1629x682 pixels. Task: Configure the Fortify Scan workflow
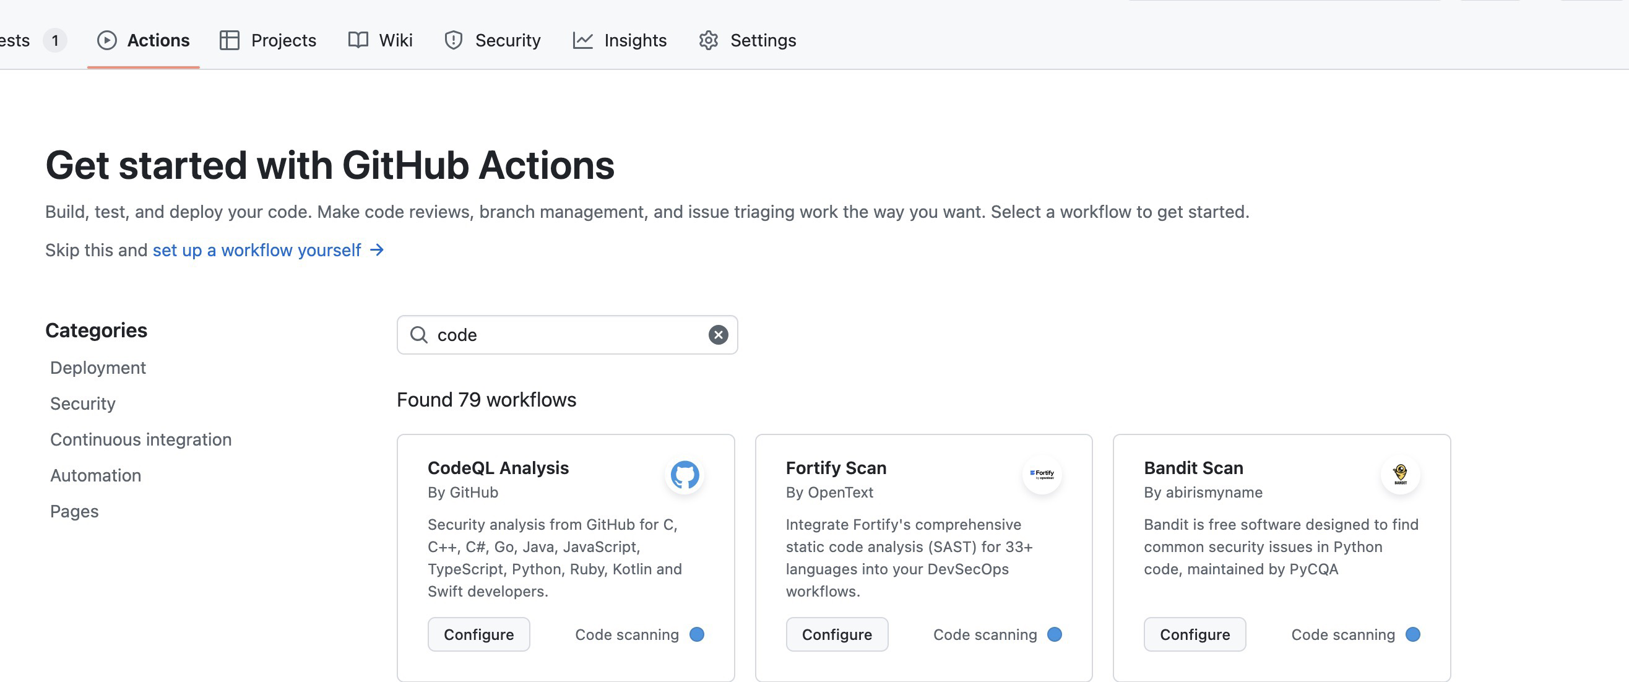point(837,634)
